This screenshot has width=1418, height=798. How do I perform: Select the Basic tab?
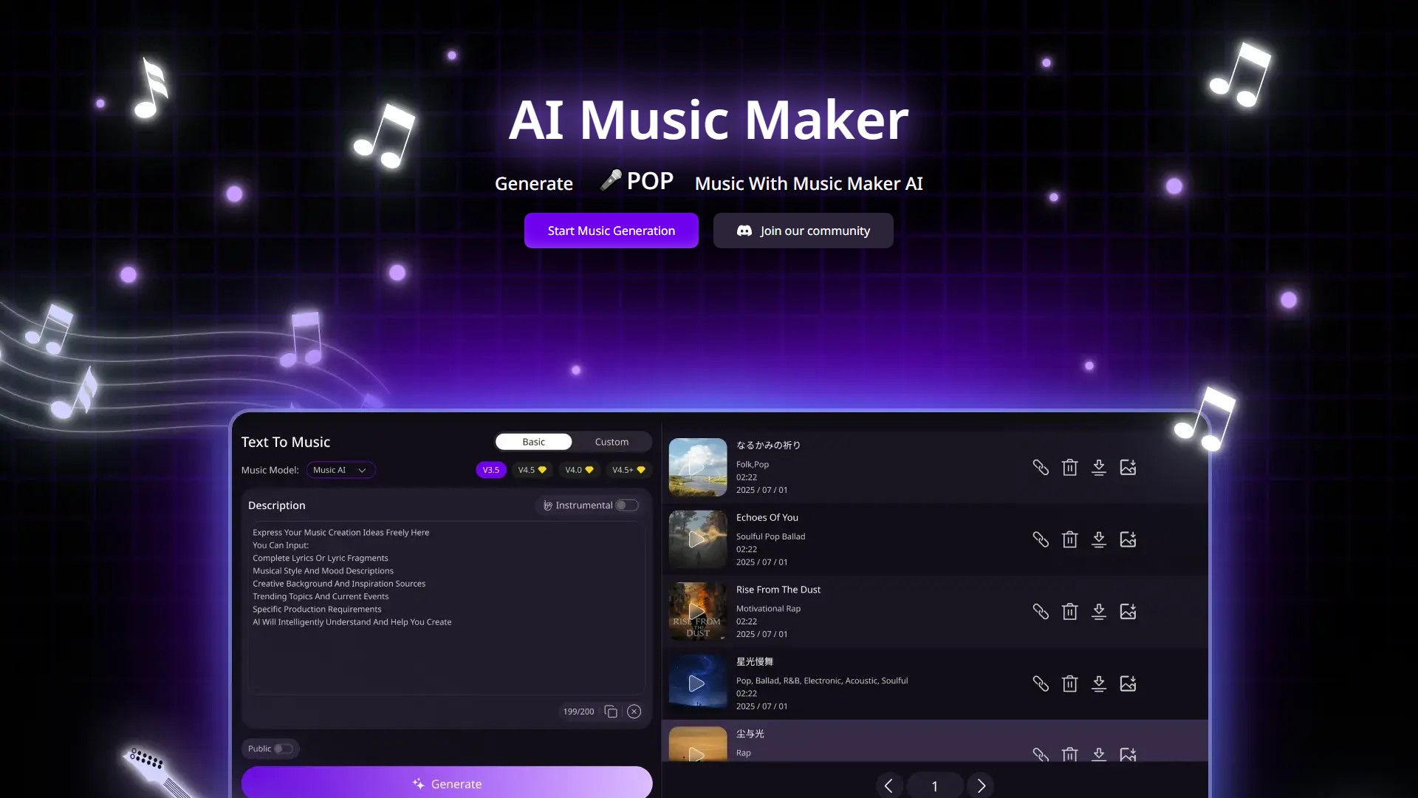tap(533, 441)
